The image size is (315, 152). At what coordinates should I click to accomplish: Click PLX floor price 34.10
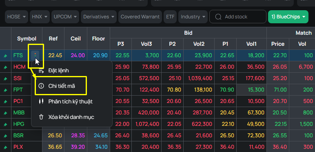[101, 147]
